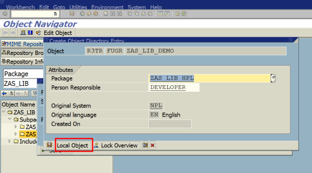312x173 pixels.
Task: Open the Package object type dropdown
Action: [23, 74]
